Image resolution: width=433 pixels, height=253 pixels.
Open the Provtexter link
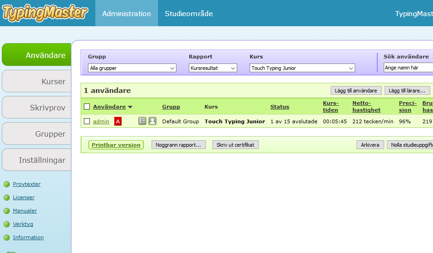pyautogui.click(x=27, y=184)
